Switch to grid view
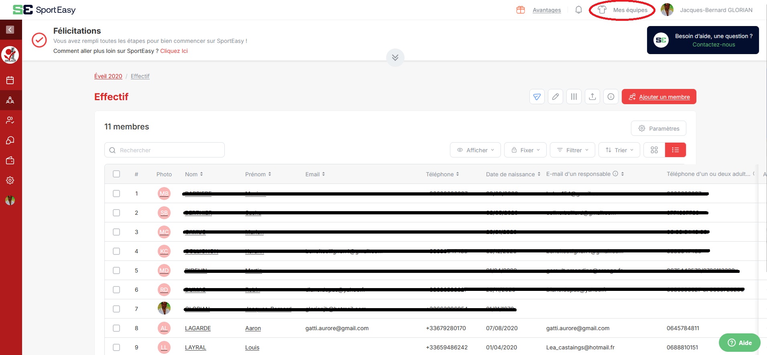The width and height of the screenshot is (767, 355). click(654, 150)
